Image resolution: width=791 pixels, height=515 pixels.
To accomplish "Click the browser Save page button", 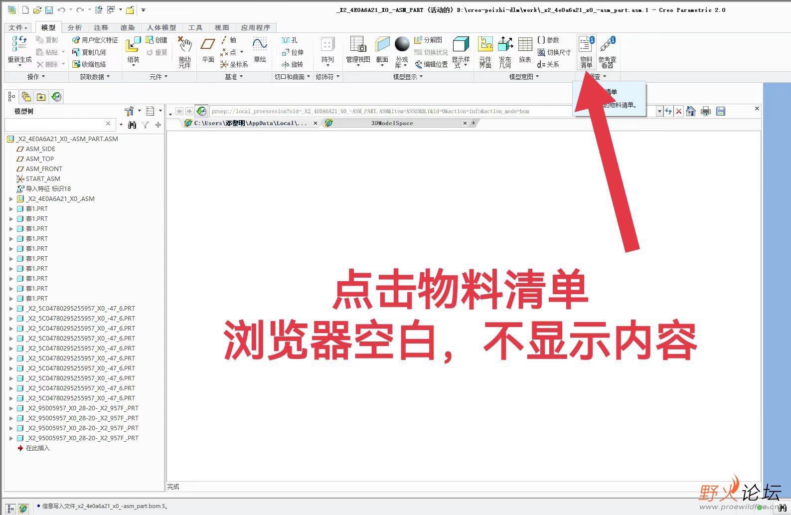I will 721,111.
